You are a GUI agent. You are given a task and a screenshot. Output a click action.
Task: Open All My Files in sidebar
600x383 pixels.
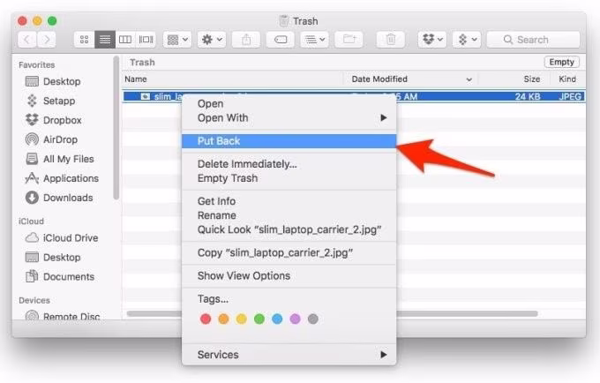(59, 159)
